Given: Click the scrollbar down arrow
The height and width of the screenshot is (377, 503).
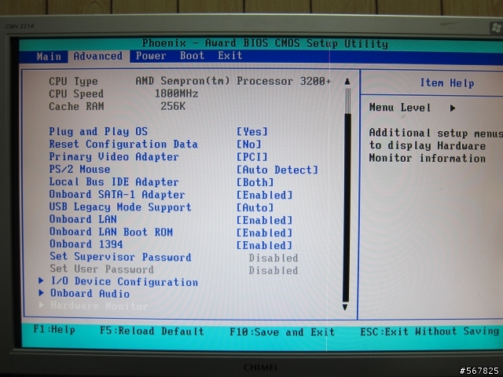Looking at the screenshot, I should [345, 307].
